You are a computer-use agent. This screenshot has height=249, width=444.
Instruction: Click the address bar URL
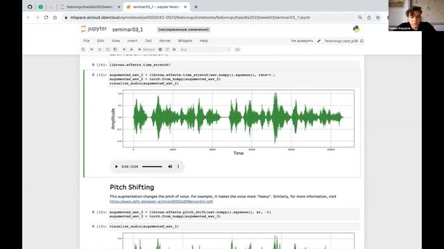190,17
